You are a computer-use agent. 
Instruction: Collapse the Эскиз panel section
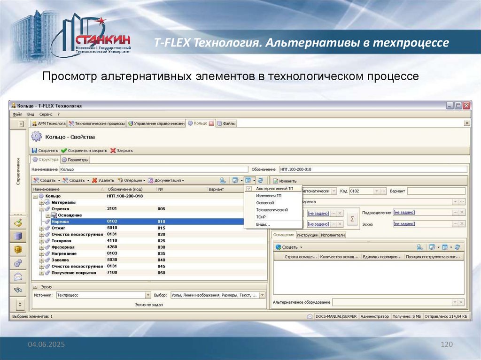coord(35,287)
